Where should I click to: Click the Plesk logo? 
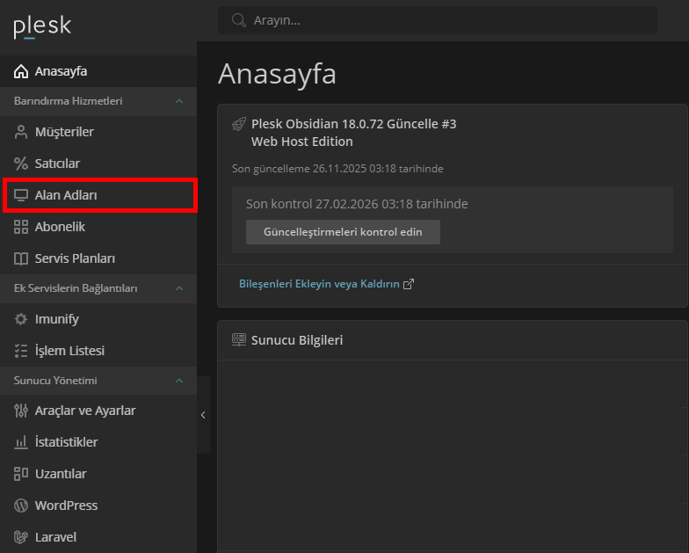42,27
